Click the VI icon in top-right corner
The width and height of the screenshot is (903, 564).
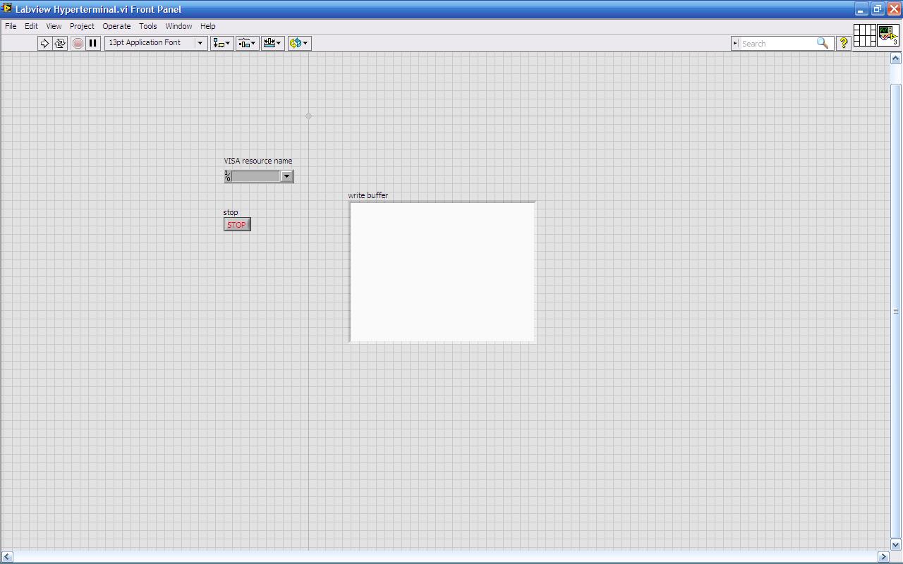[887, 35]
